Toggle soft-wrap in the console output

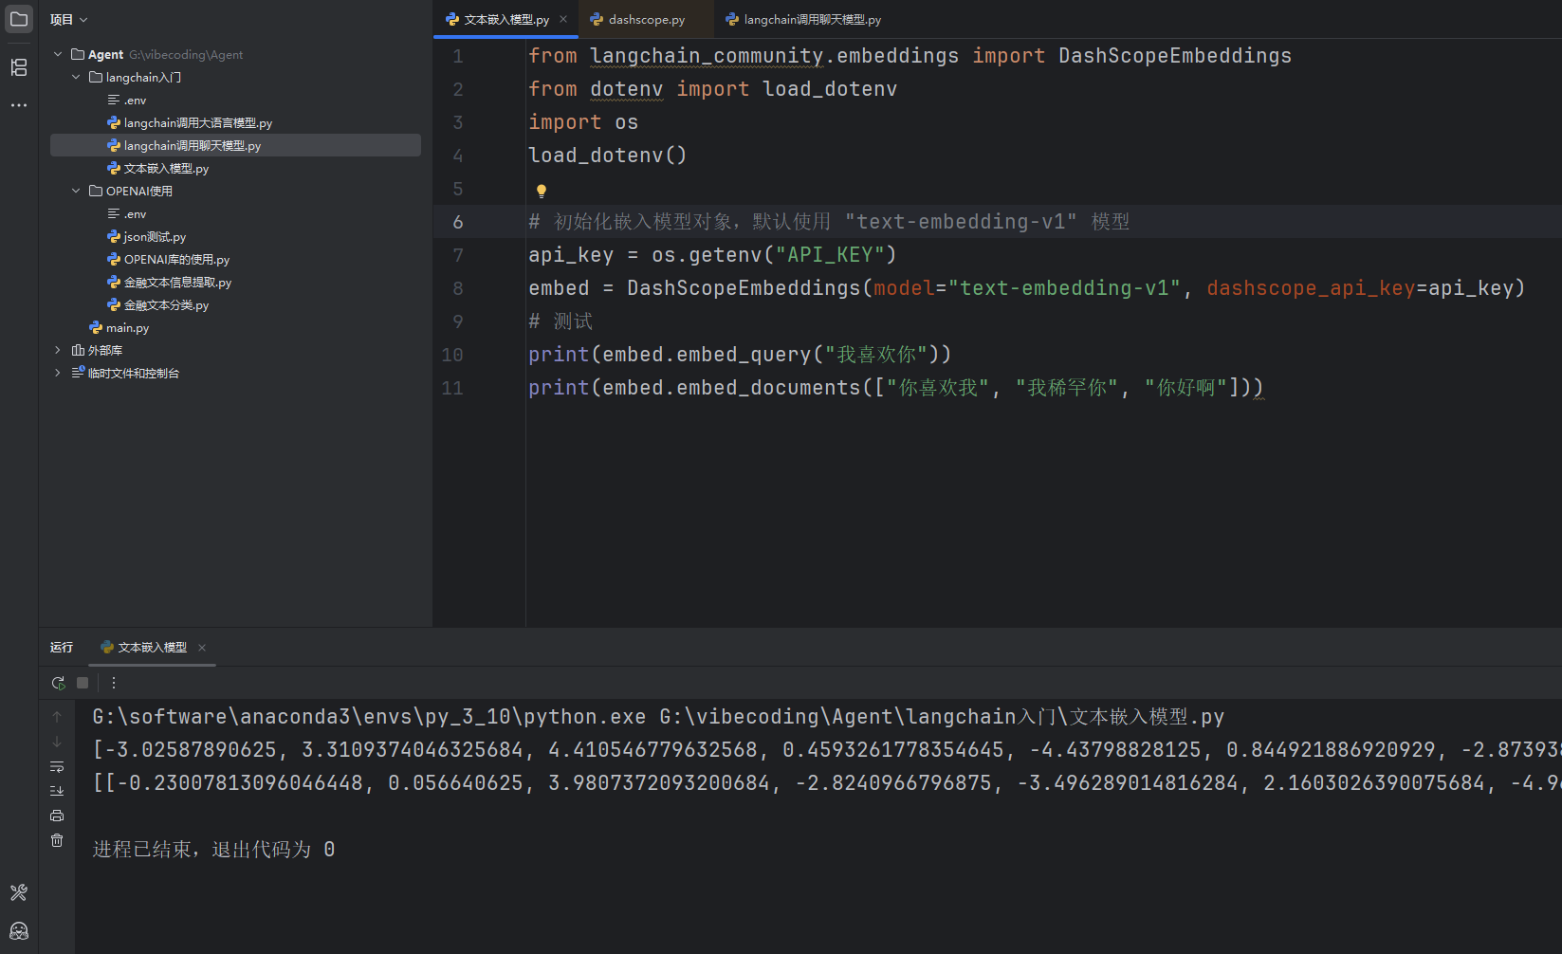pos(57,766)
